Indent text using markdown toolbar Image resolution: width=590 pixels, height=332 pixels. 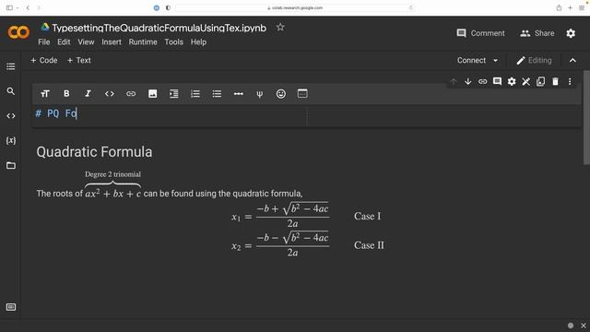[174, 94]
